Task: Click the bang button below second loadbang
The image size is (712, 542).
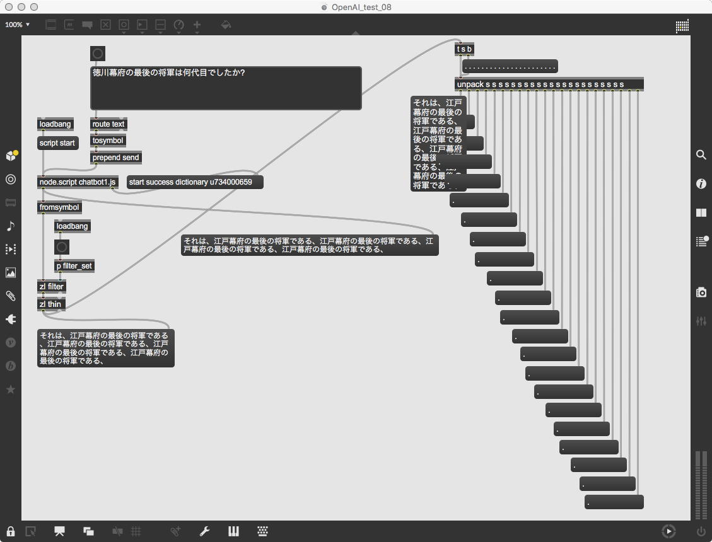Action: pyautogui.click(x=62, y=248)
